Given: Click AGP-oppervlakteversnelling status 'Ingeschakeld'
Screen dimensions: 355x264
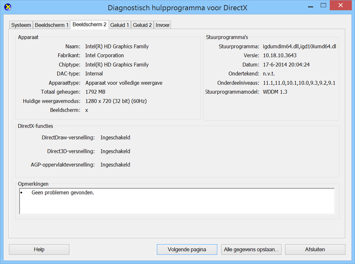Looking at the screenshot, I should tap(115, 165).
